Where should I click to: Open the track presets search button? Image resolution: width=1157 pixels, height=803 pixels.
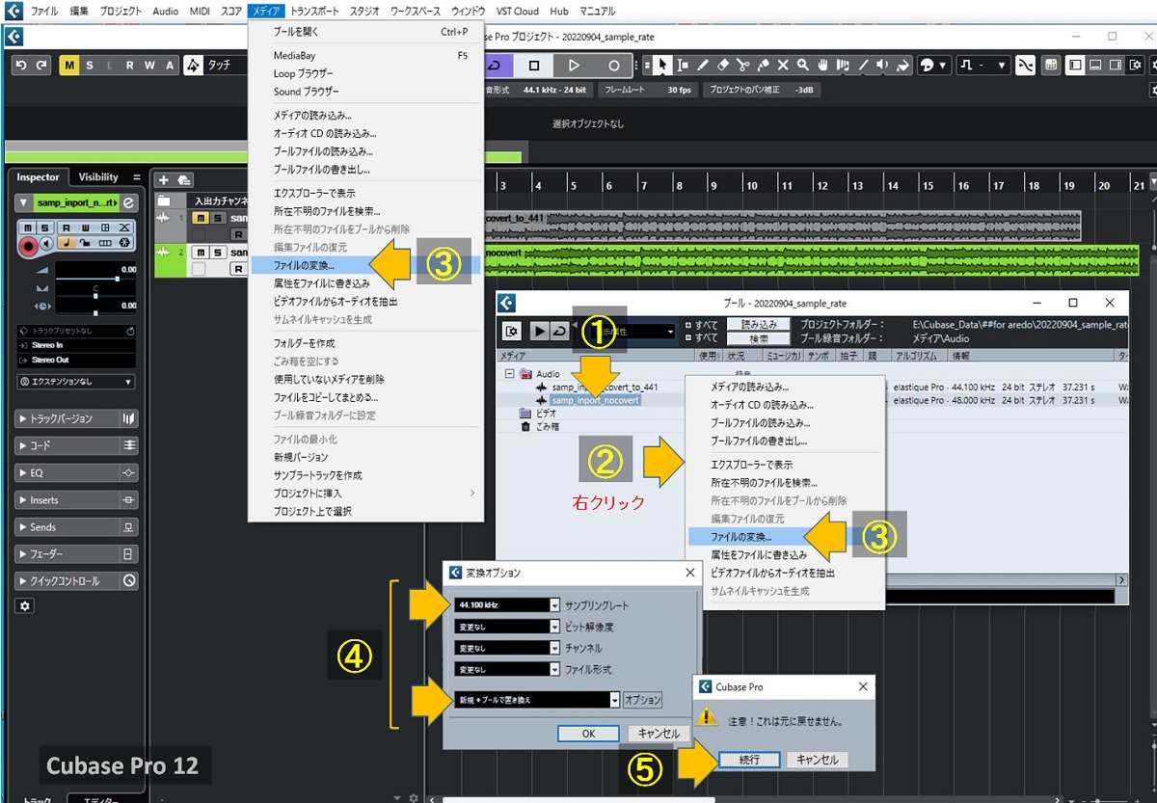pos(184,179)
